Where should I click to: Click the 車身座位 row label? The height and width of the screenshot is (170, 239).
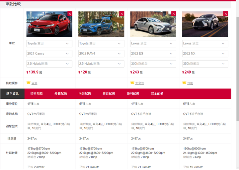12,104
